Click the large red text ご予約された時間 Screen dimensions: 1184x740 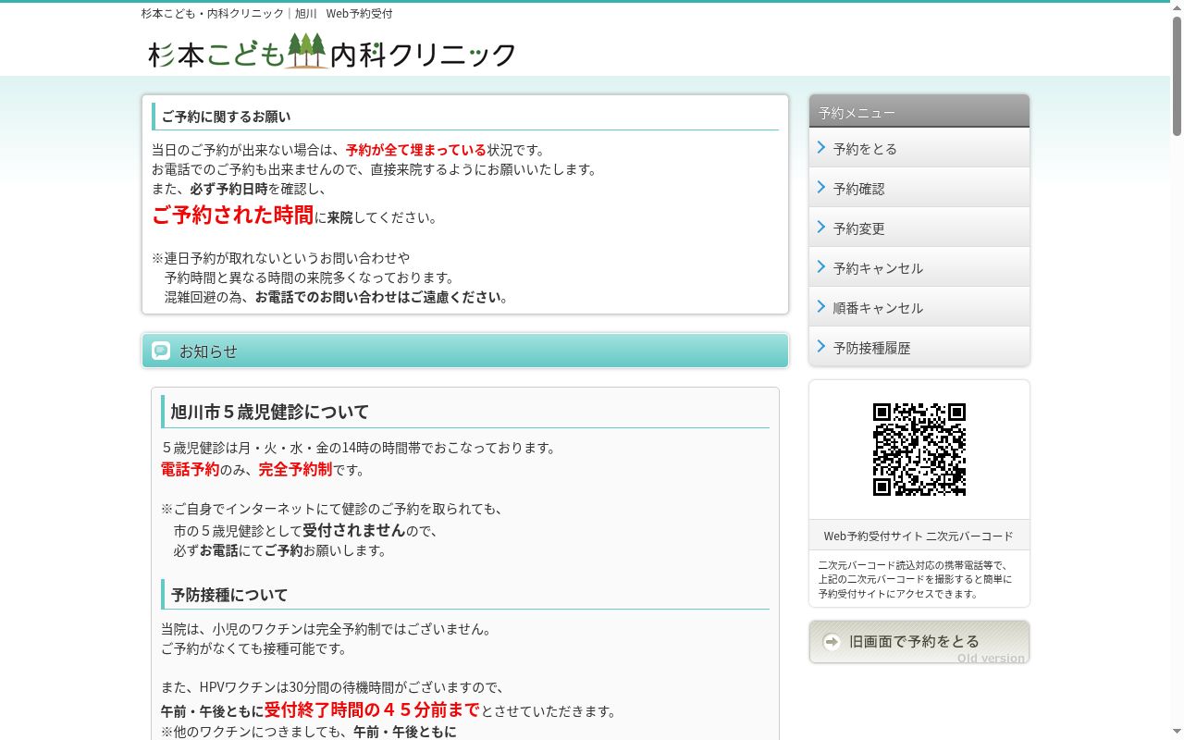point(233,215)
